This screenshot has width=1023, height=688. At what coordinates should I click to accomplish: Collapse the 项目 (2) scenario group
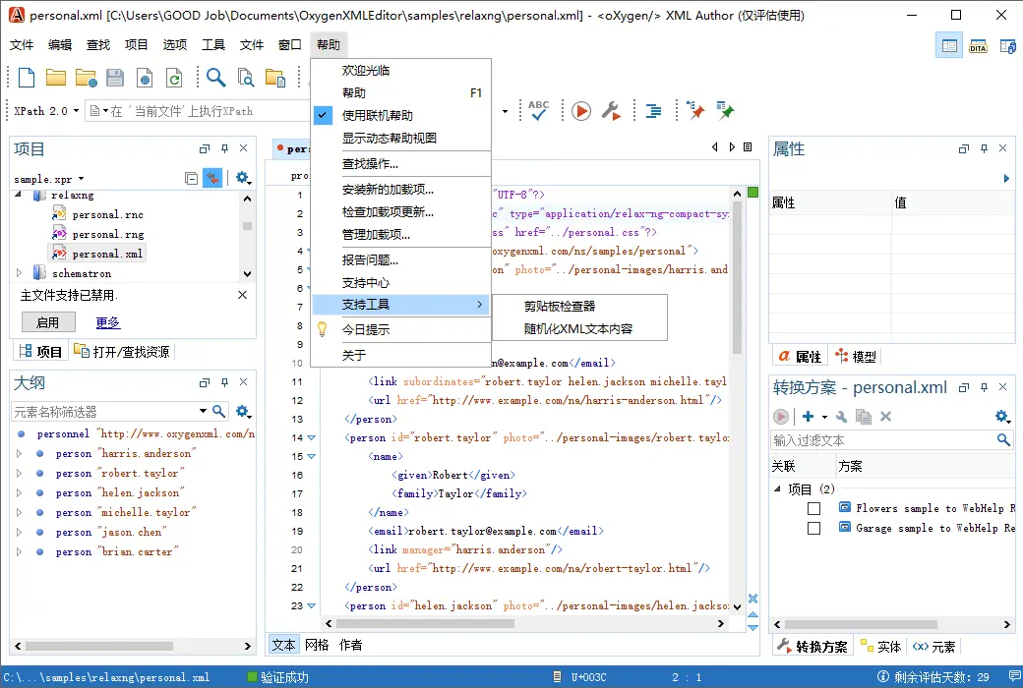pyautogui.click(x=777, y=488)
